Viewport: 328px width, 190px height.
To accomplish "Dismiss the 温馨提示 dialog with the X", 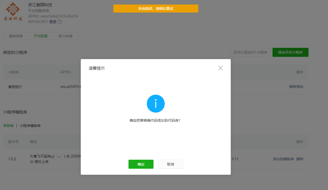I will click(220, 68).
